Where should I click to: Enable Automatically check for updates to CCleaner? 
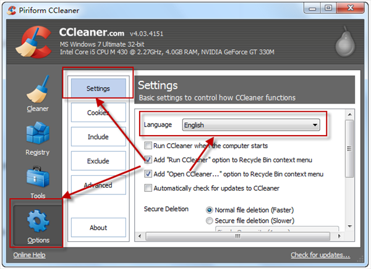[x=148, y=188]
